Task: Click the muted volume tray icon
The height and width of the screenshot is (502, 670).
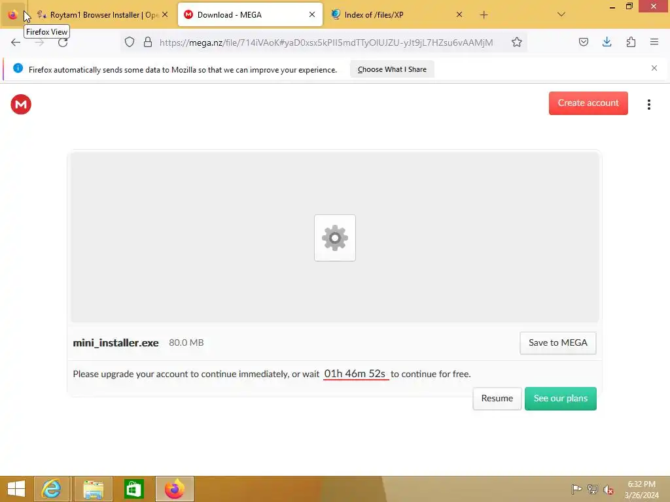Action: point(608,490)
